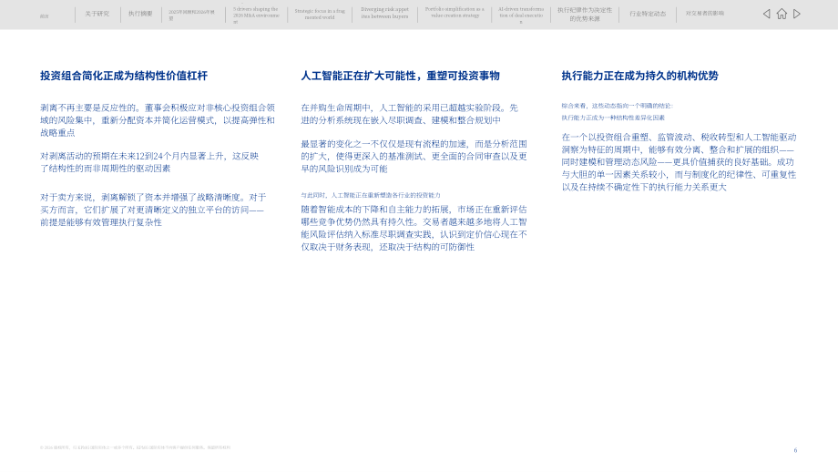This screenshot has width=838, height=472.
Task: Click paragraph starting 随着智能成本的下降
Action: coord(414,228)
